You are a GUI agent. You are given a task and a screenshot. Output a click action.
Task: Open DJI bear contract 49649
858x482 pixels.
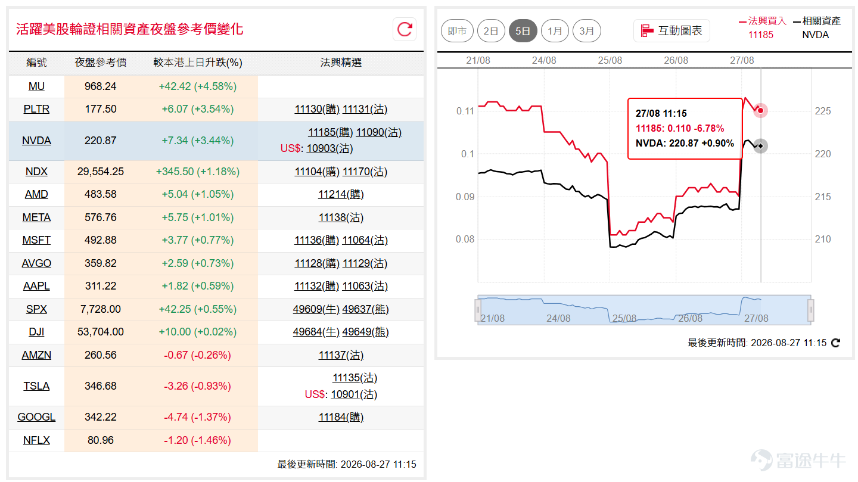[x=365, y=332]
